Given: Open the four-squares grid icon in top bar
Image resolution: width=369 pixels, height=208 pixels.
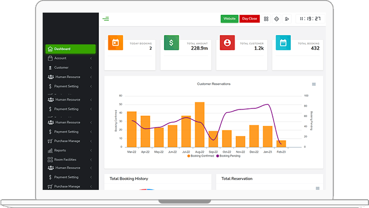Looking at the screenshot, I should (x=266, y=19).
